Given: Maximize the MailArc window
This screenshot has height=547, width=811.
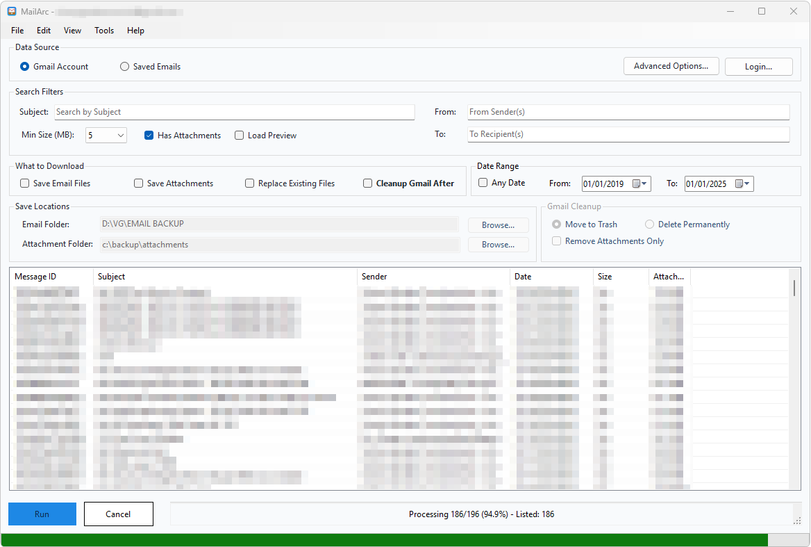Looking at the screenshot, I should point(762,11).
